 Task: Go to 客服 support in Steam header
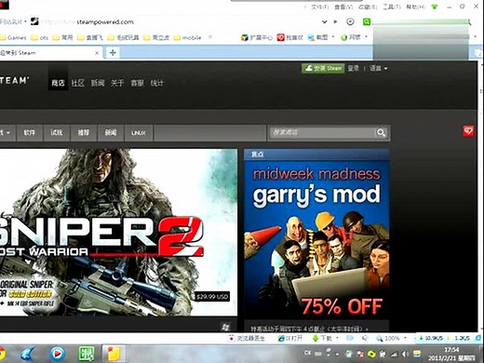pyautogui.click(x=137, y=83)
